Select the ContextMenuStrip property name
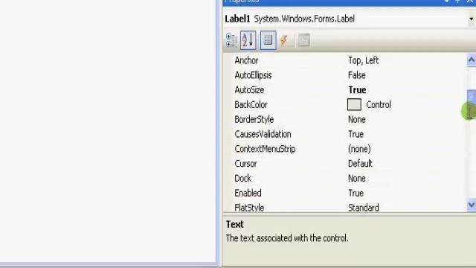This screenshot has width=476, height=268. click(x=265, y=149)
